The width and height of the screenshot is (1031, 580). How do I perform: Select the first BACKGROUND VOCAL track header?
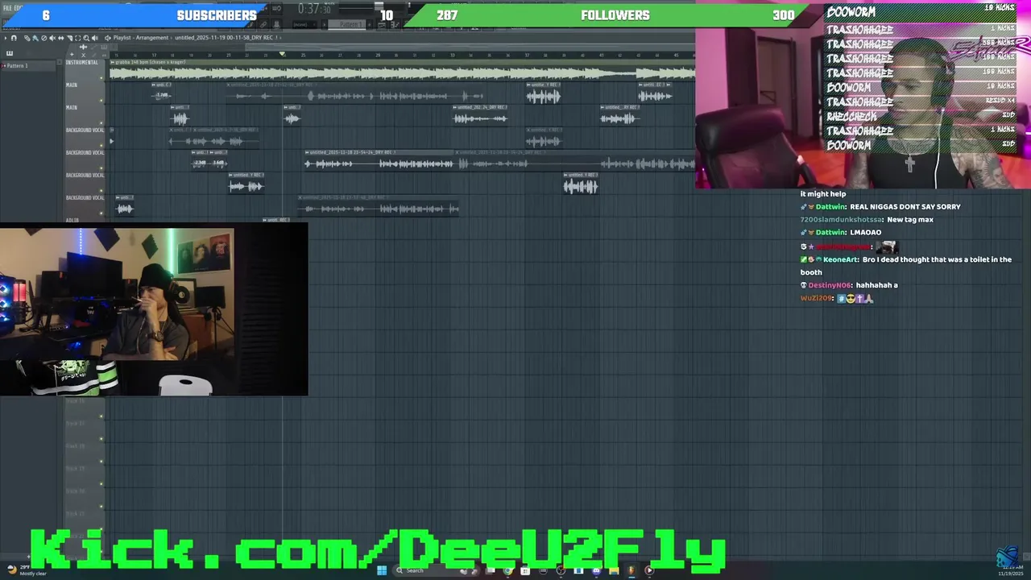coord(85,137)
